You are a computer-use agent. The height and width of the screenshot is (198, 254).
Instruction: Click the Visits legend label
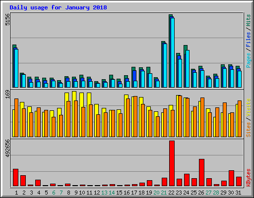[x=248, y=107]
